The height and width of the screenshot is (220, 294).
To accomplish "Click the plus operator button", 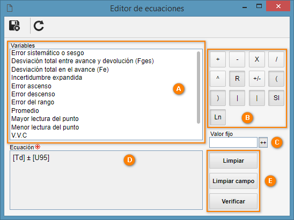I will click(218, 59).
